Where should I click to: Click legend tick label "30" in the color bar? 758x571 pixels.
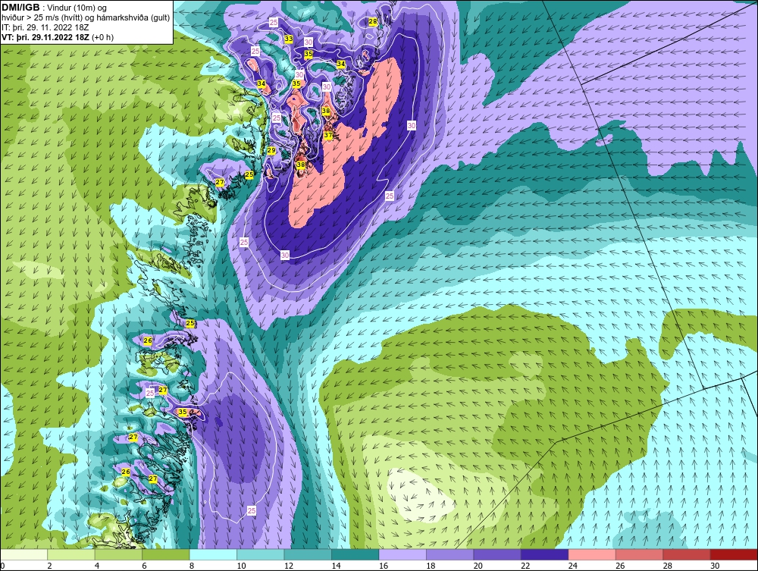[715, 566]
